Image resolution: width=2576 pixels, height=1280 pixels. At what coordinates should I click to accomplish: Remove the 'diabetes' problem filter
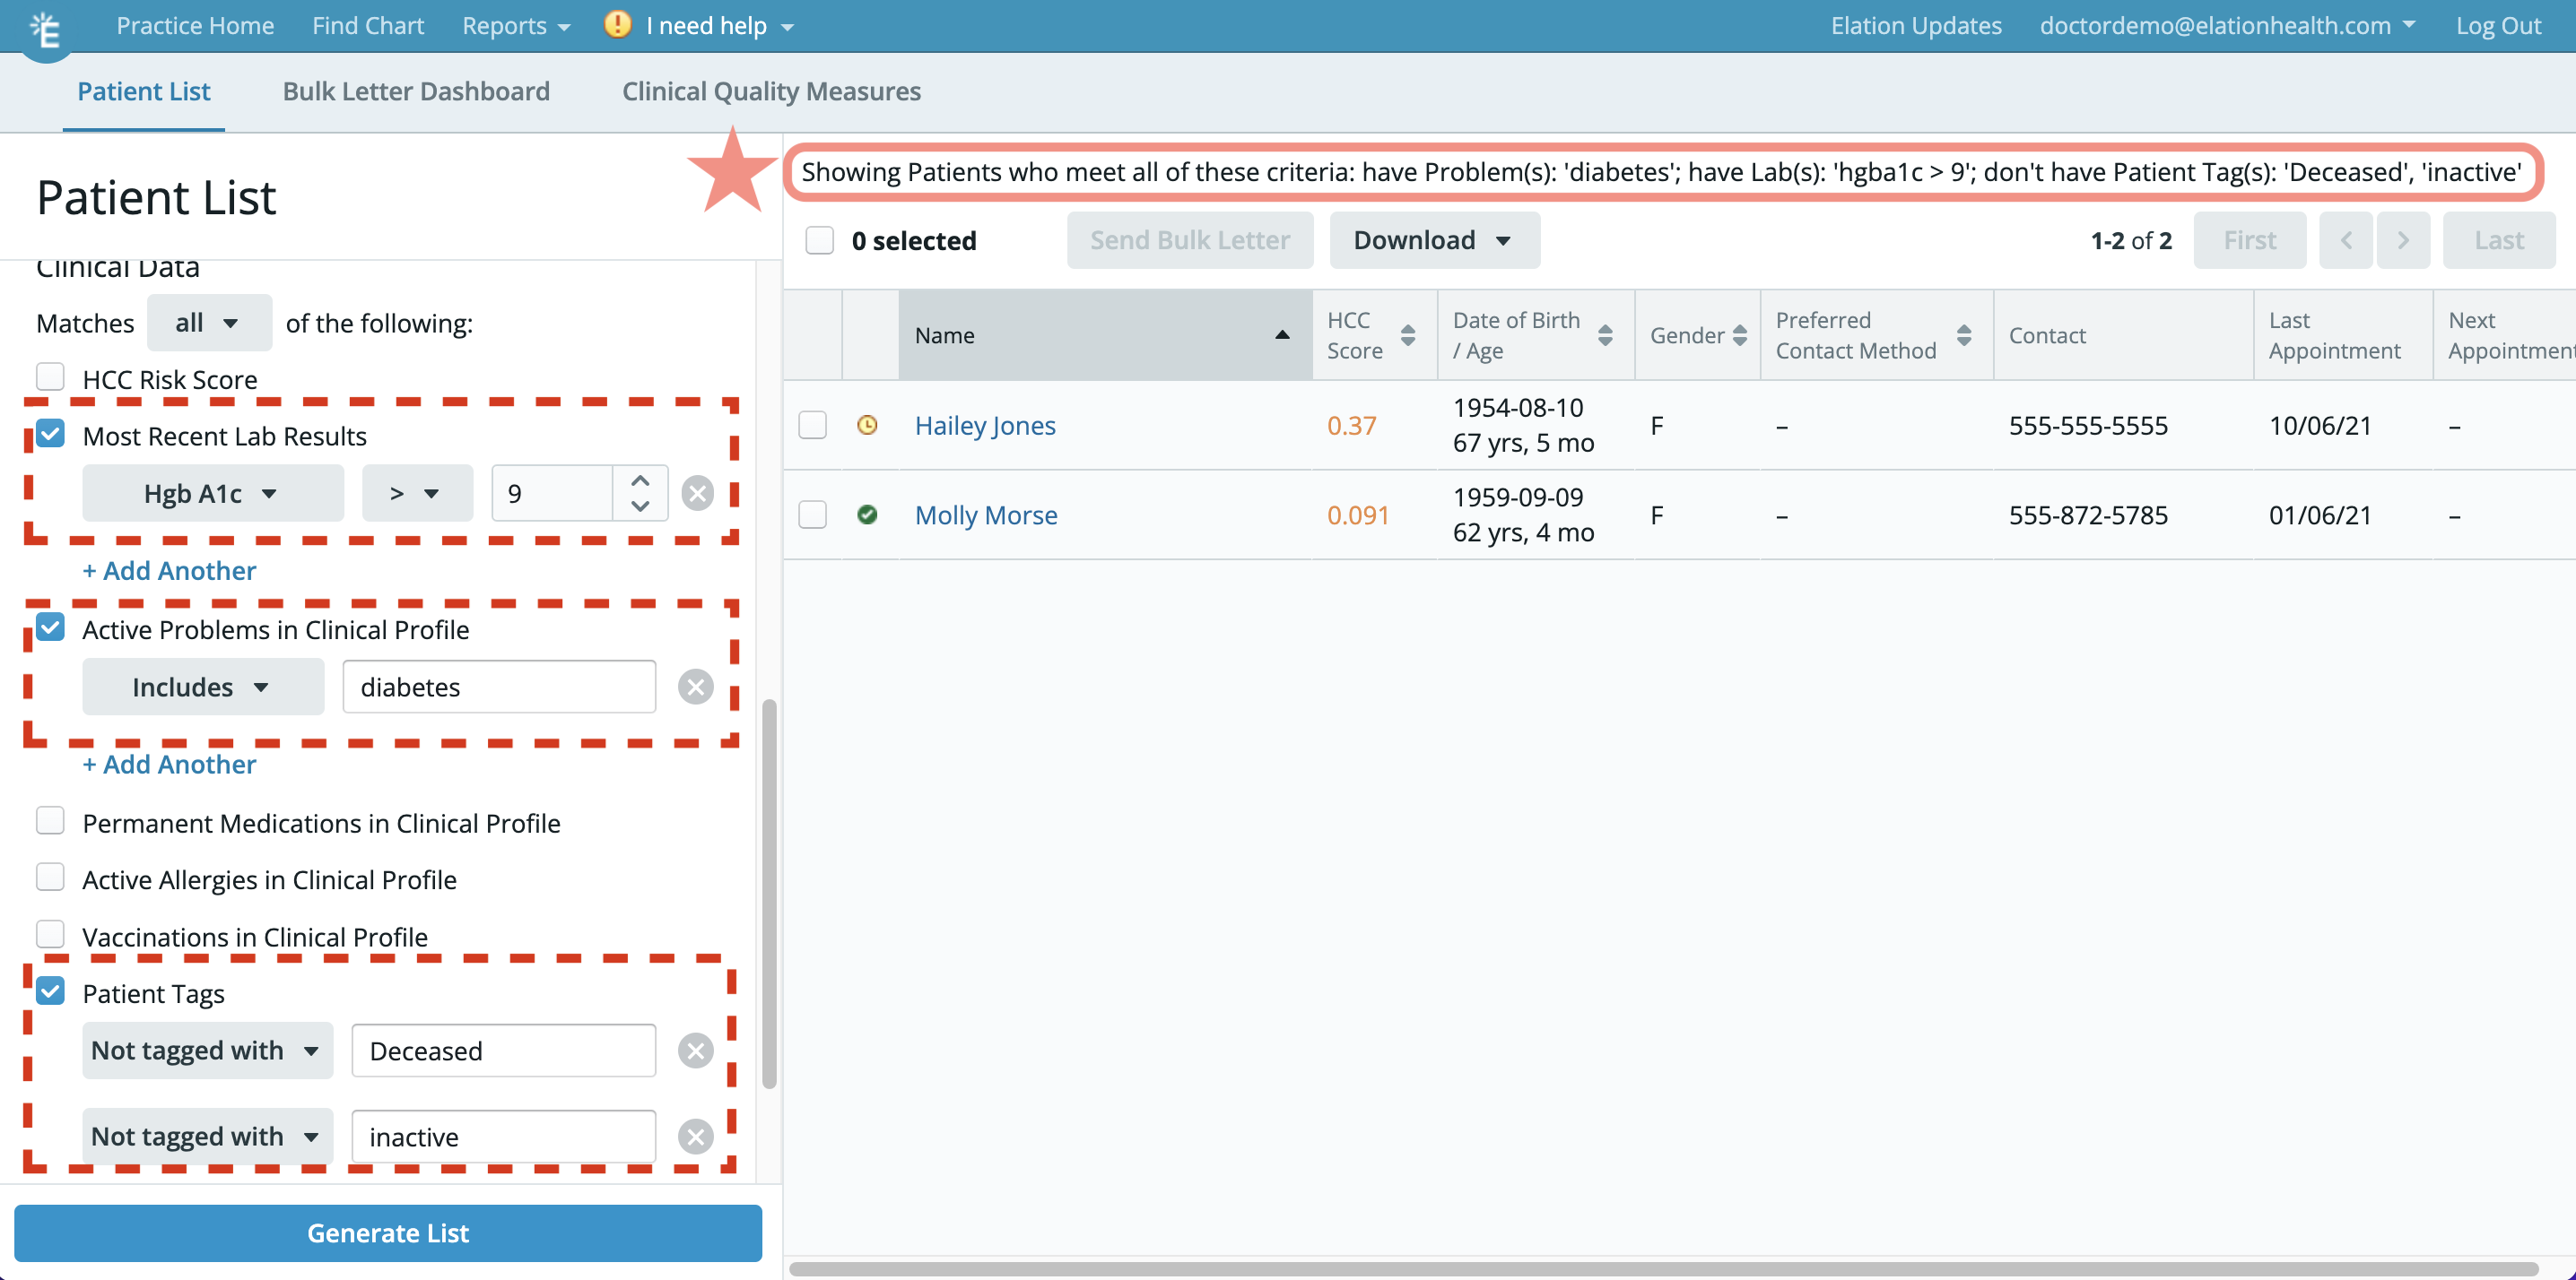point(697,687)
